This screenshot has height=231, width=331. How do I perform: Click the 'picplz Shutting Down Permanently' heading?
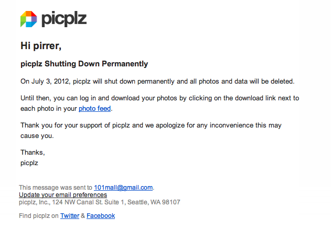tap(84, 64)
